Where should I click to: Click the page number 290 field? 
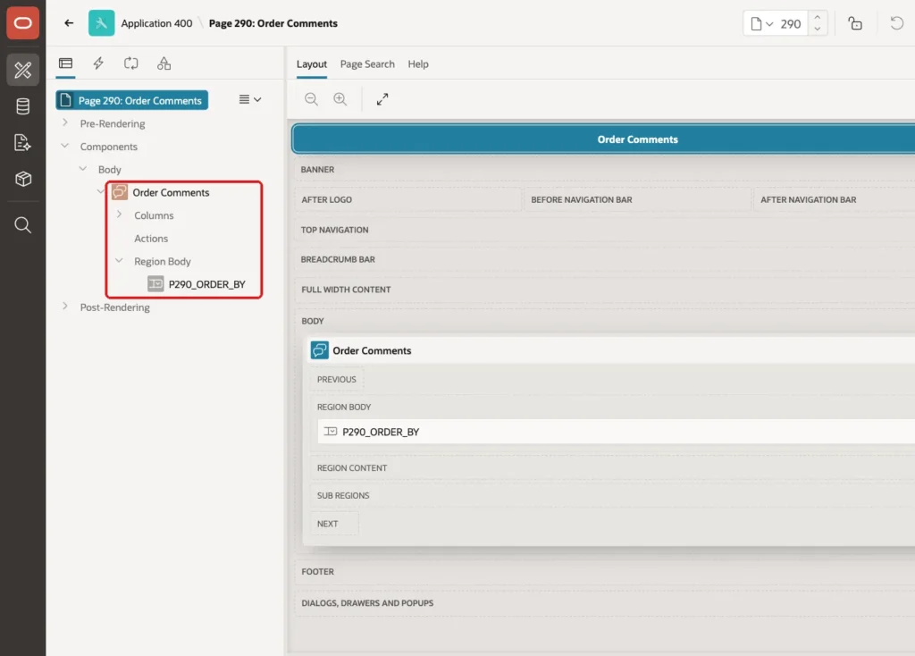[791, 24]
